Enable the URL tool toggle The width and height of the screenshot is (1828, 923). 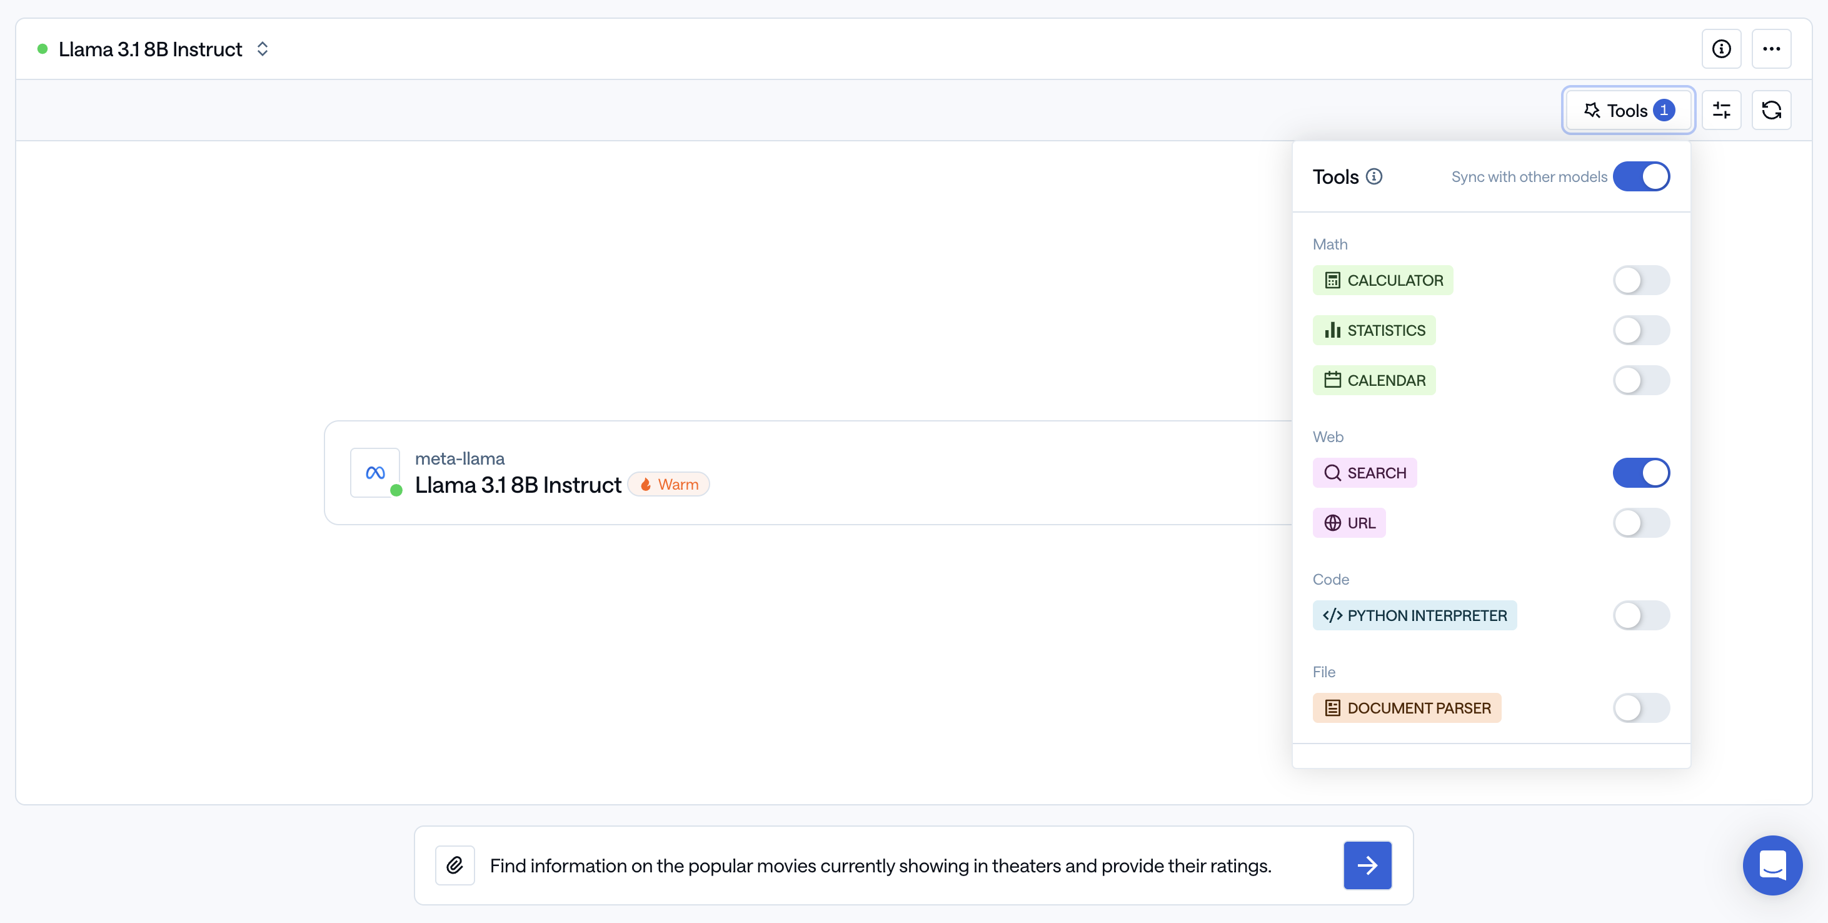[x=1640, y=523]
